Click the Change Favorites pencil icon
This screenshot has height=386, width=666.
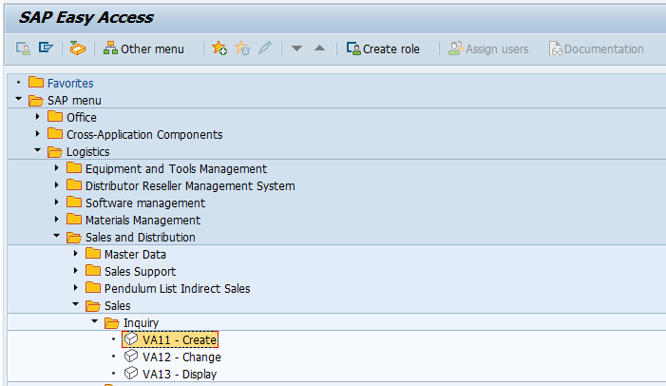pos(265,48)
